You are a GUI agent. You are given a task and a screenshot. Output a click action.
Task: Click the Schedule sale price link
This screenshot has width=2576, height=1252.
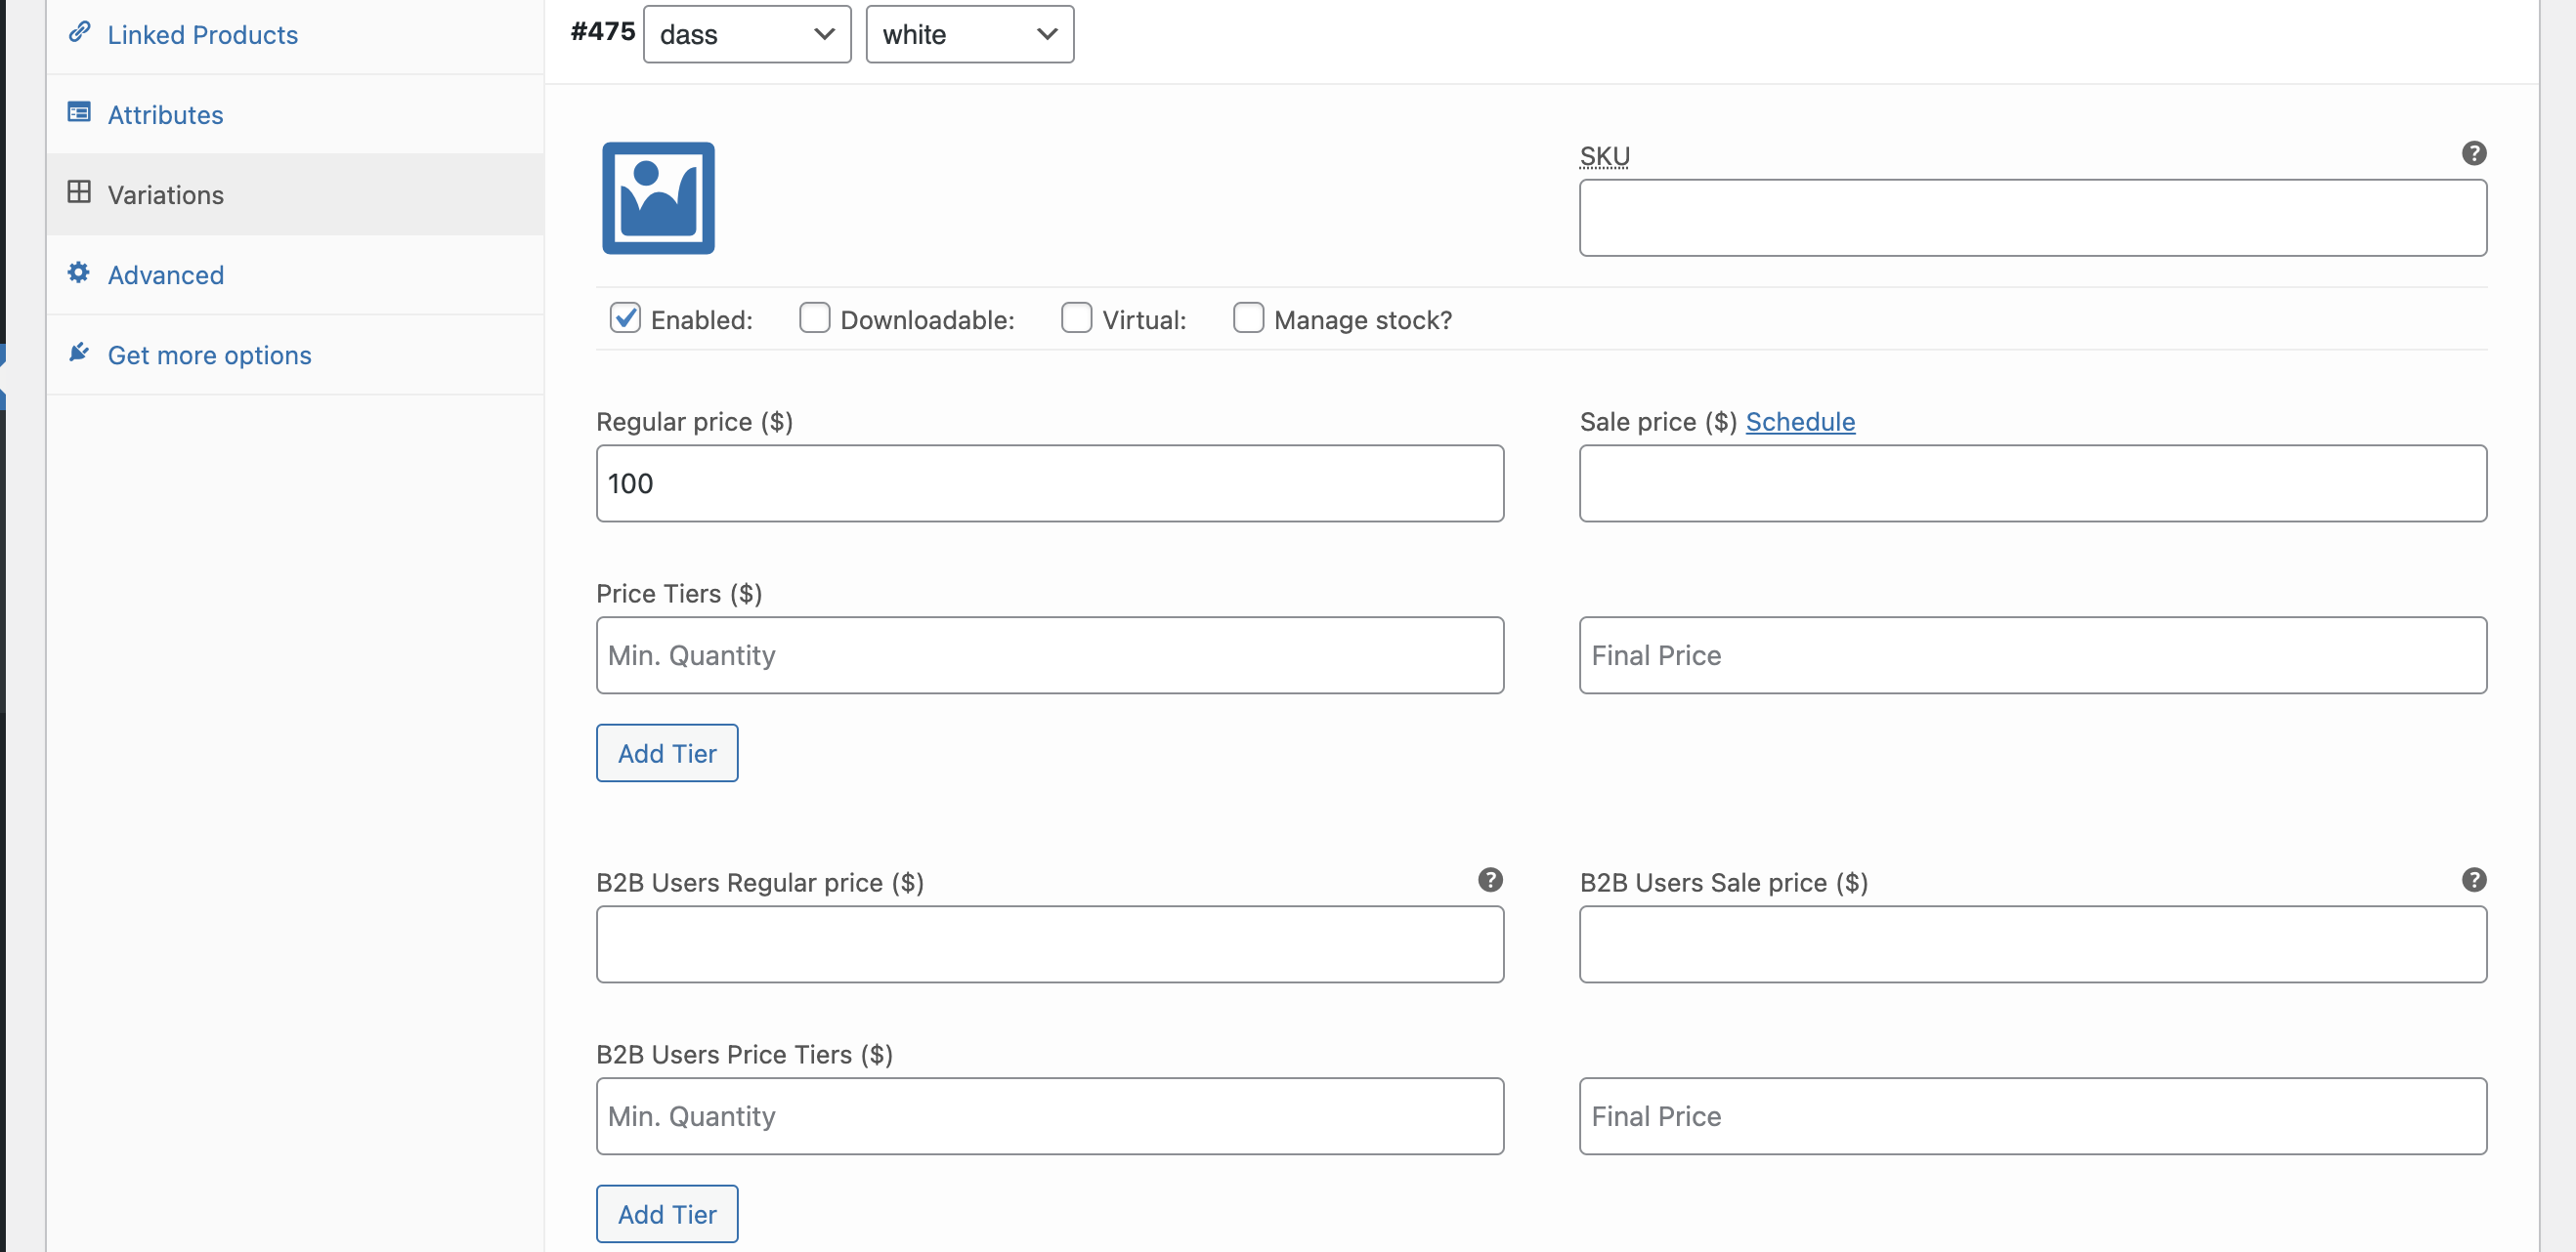1800,422
